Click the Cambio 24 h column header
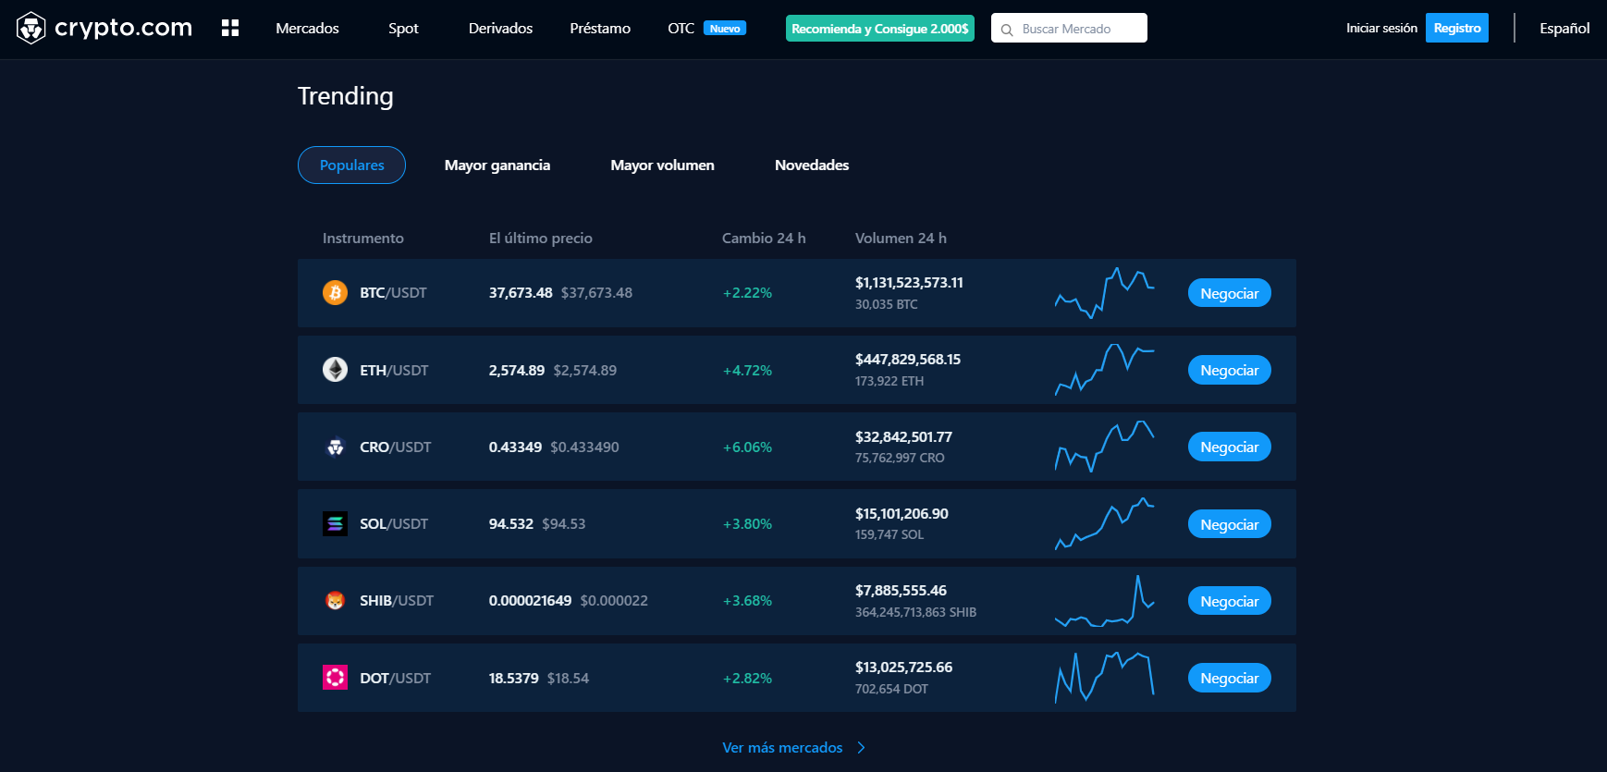The height and width of the screenshot is (772, 1607). click(764, 238)
